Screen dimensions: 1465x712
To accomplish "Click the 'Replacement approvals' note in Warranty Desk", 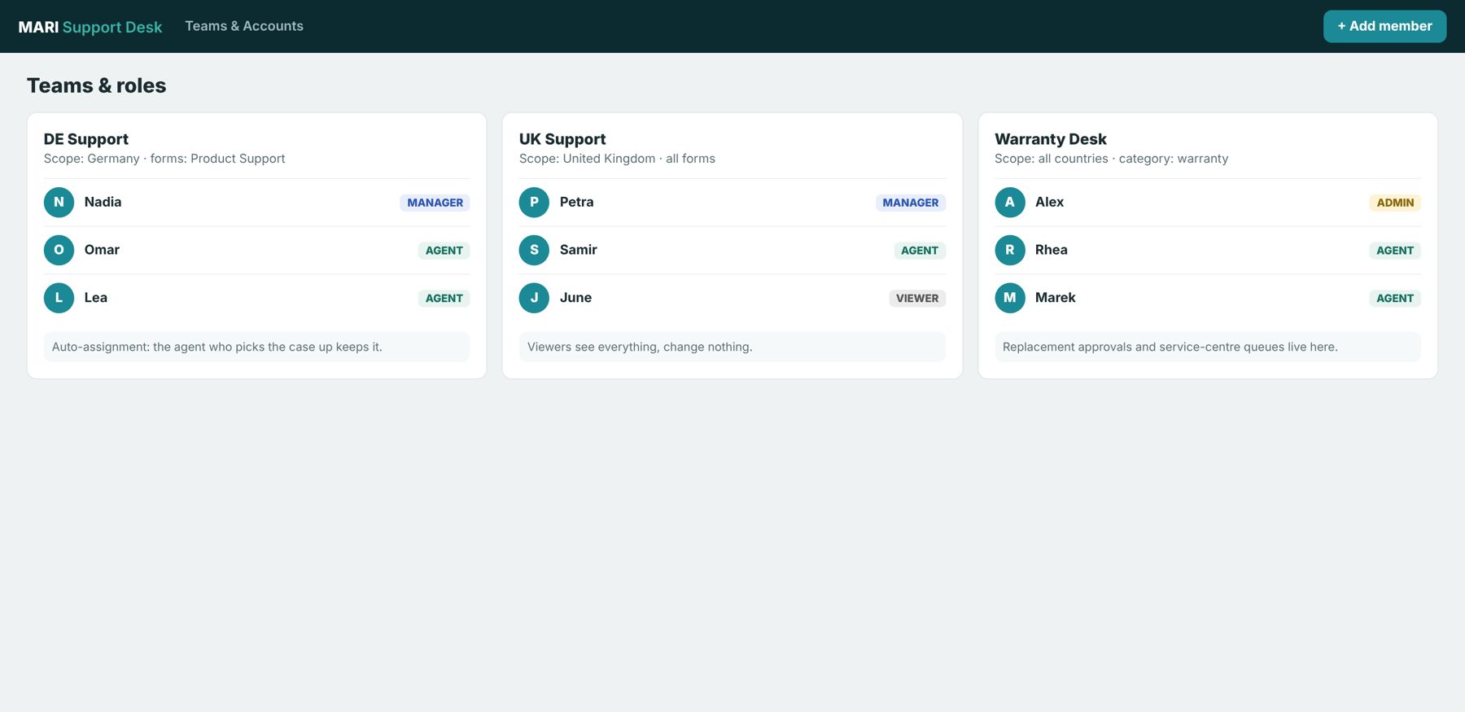I will [x=1208, y=347].
